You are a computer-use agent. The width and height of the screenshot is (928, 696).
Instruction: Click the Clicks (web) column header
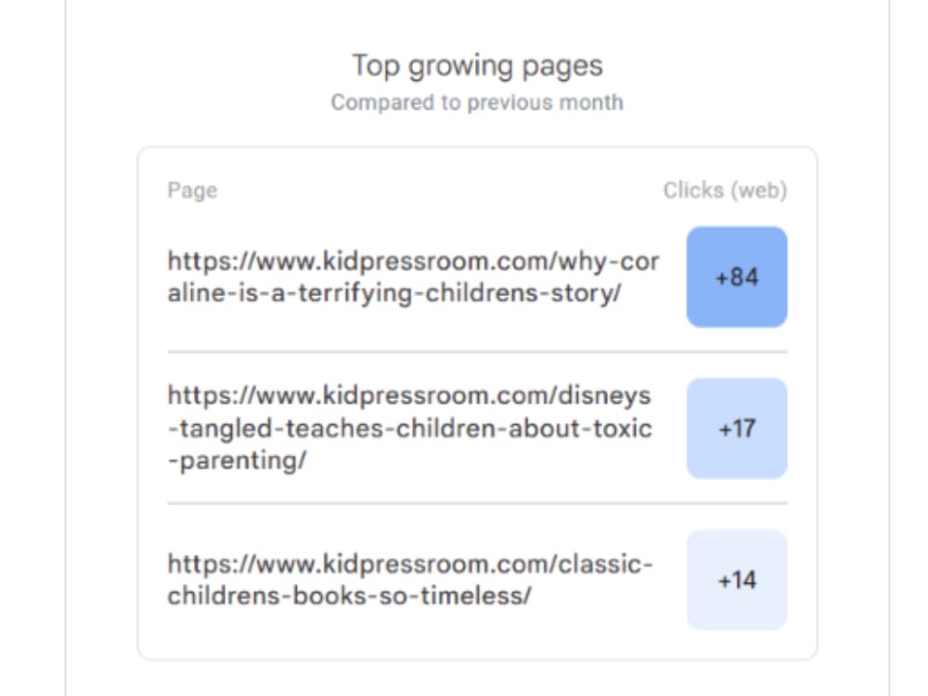click(725, 190)
